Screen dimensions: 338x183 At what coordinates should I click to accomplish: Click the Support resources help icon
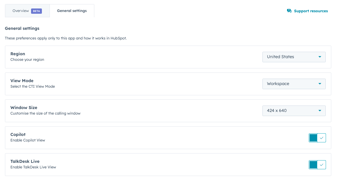click(x=289, y=11)
